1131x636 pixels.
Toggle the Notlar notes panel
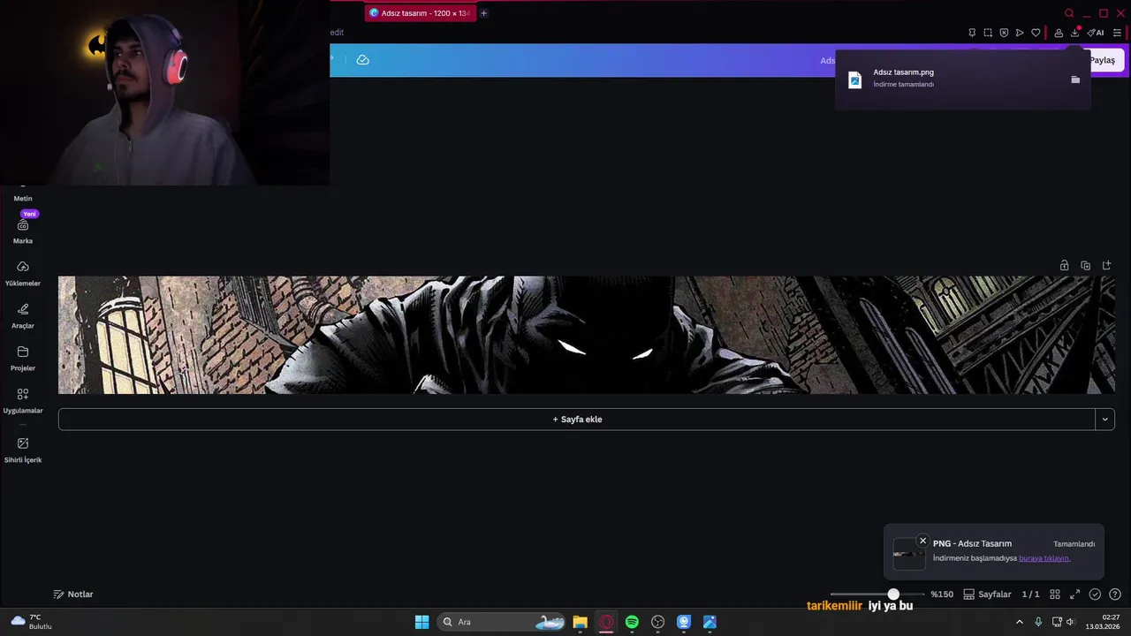pyautogui.click(x=73, y=594)
